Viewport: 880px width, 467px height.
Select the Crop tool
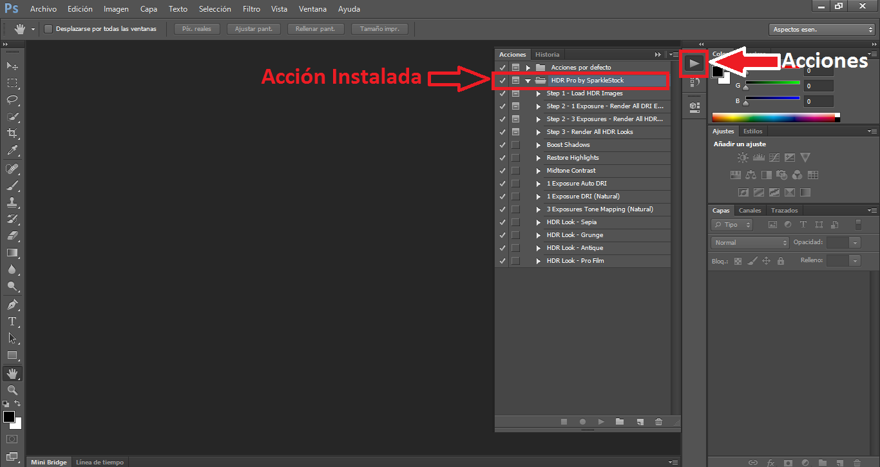pos(12,133)
